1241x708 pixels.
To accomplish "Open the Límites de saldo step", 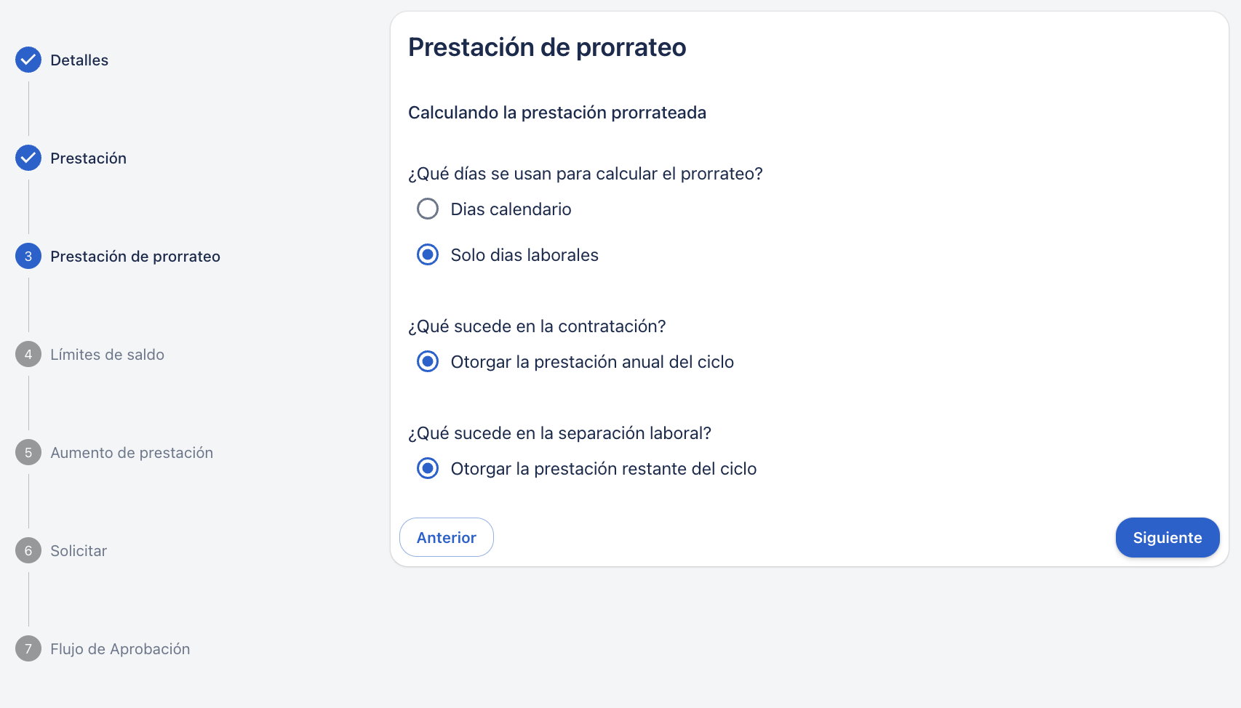I will click(x=108, y=355).
